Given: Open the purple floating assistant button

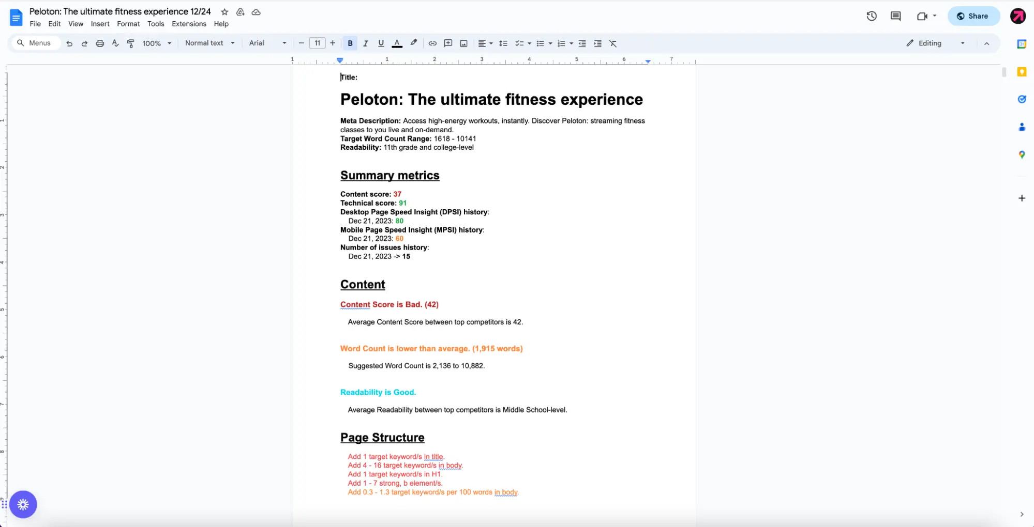Looking at the screenshot, I should coord(23,504).
